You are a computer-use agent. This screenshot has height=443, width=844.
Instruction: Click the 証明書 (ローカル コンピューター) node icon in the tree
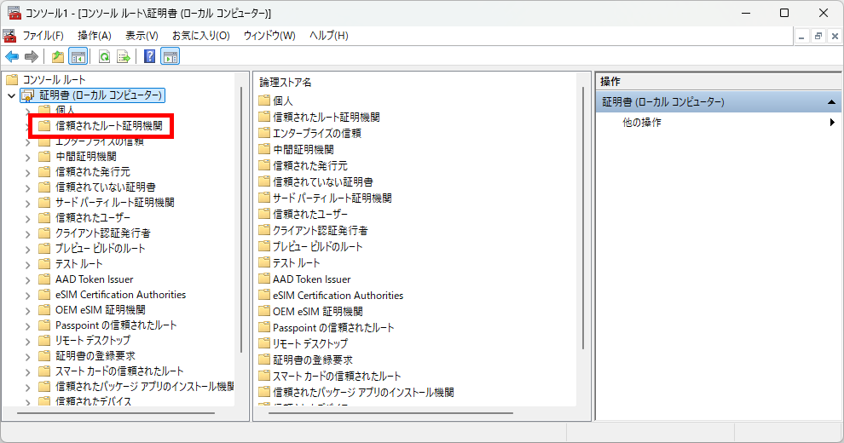pyautogui.click(x=27, y=95)
